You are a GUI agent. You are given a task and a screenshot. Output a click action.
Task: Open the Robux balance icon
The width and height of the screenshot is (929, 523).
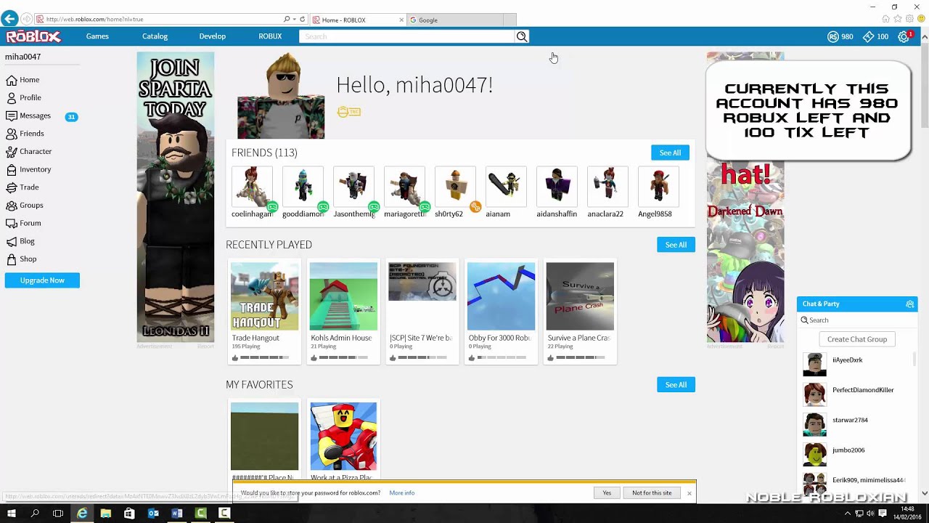(x=833, y=36)
